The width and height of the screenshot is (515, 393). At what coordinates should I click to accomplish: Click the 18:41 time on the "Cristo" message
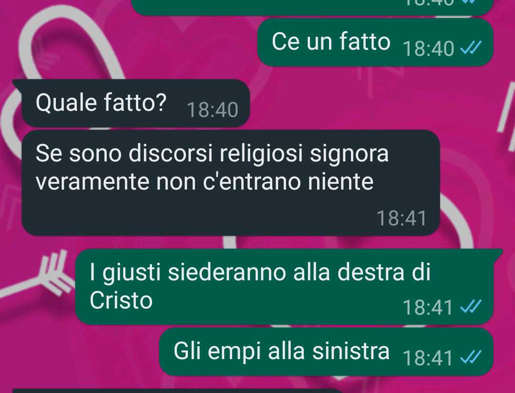click(428, 308)
